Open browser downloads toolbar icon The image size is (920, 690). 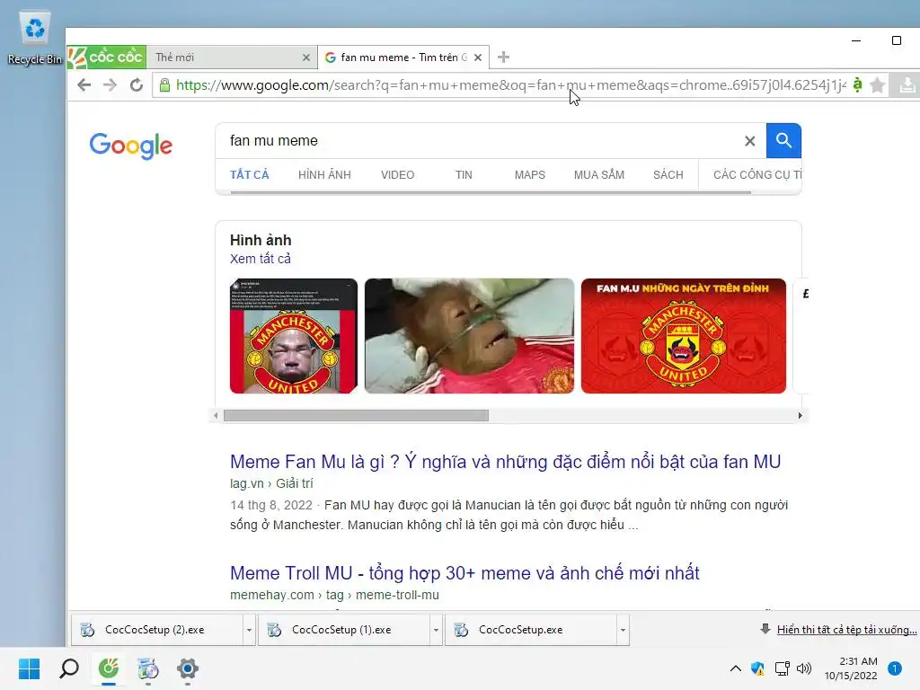tap(907, 85)
